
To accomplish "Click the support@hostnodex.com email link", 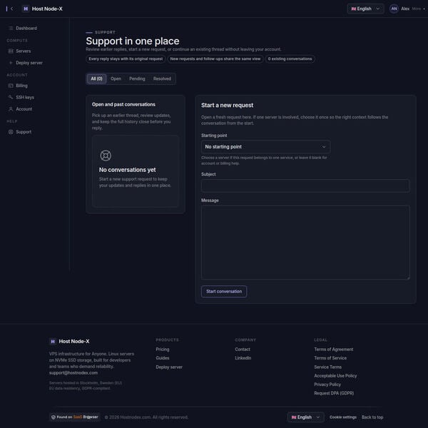I will coord(73,372).
